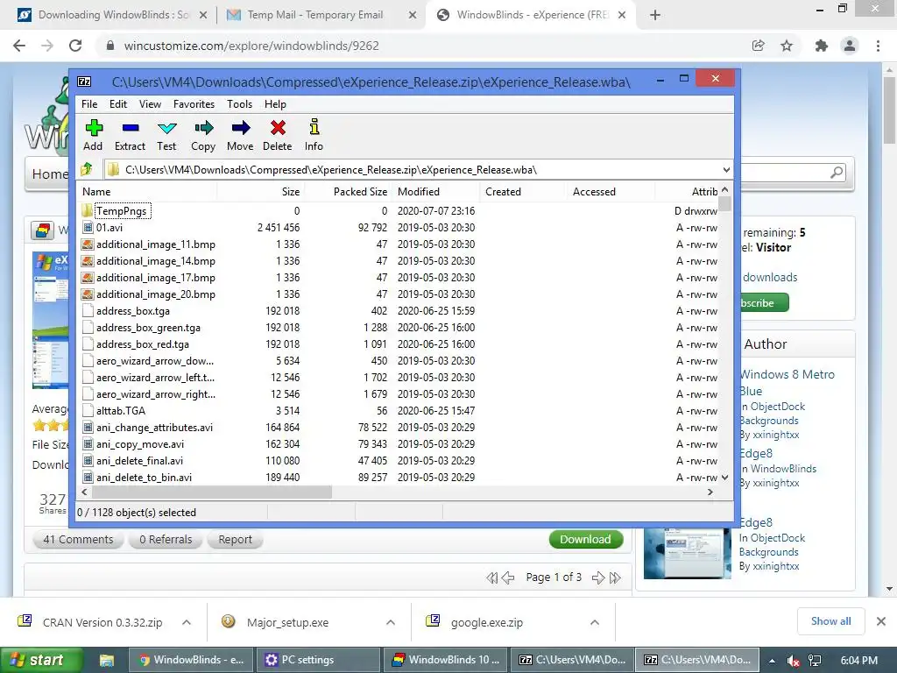Viewport: 897px width, 673px height.
Task: Expand the 7-Zip address path dropdown
Action: click(726, 169)
